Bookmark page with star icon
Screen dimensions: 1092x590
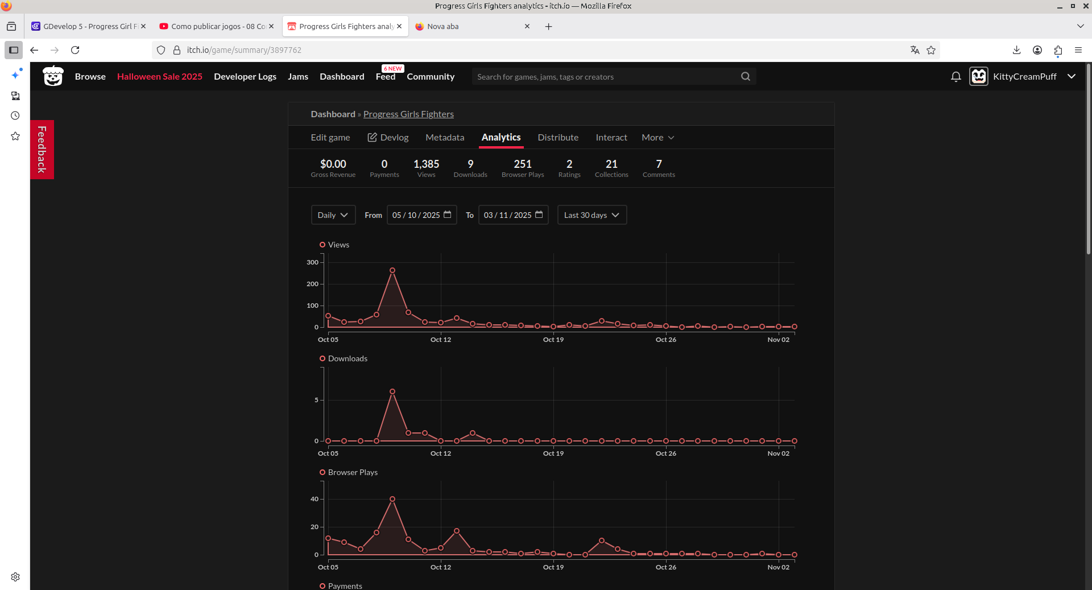click(x=931, y=50)
